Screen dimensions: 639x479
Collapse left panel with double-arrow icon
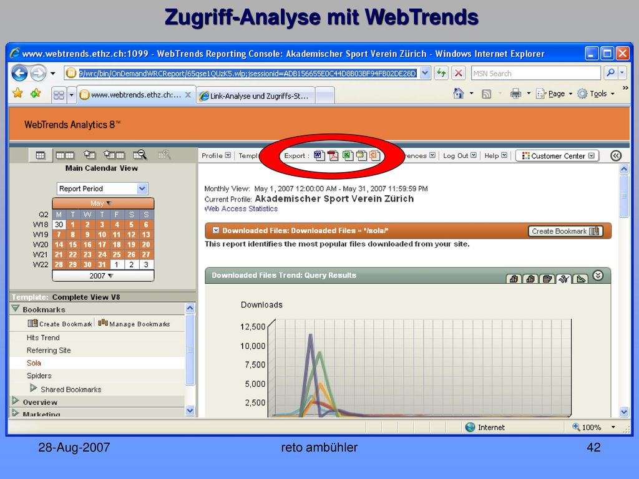(616, 155)
